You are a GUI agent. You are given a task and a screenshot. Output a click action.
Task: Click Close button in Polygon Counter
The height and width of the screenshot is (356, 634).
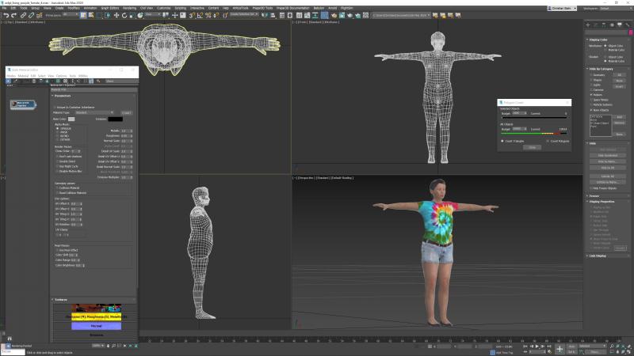pos(532,147)
